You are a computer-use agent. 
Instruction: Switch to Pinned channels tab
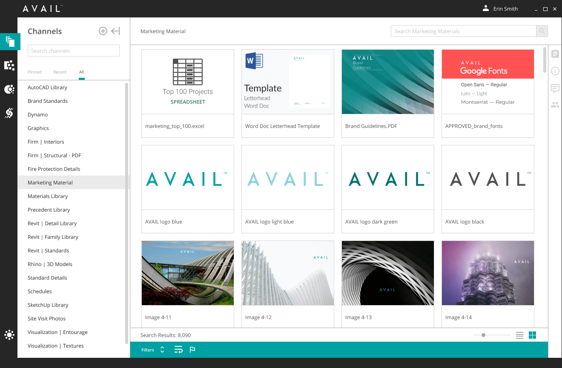pyautogui.click(x=34, y=72)
